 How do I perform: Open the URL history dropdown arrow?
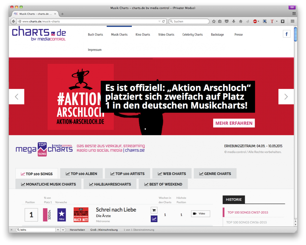pyautogui.click(x=159, y=21)
